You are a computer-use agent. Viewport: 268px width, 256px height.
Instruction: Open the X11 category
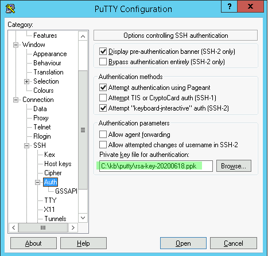(49, 210)
